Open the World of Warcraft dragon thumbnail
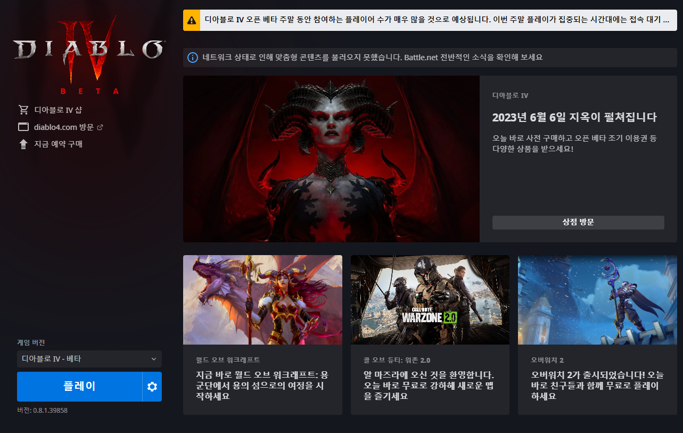This screenshot has width=683, height=433. pos(262,300)
